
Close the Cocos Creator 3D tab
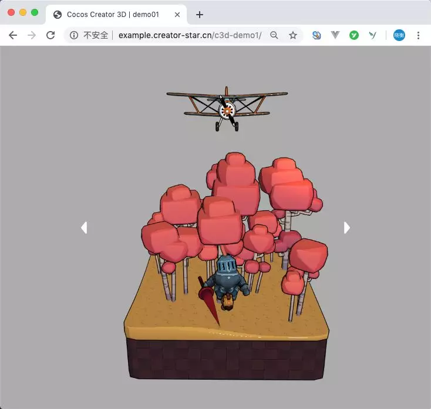[177, 15]
